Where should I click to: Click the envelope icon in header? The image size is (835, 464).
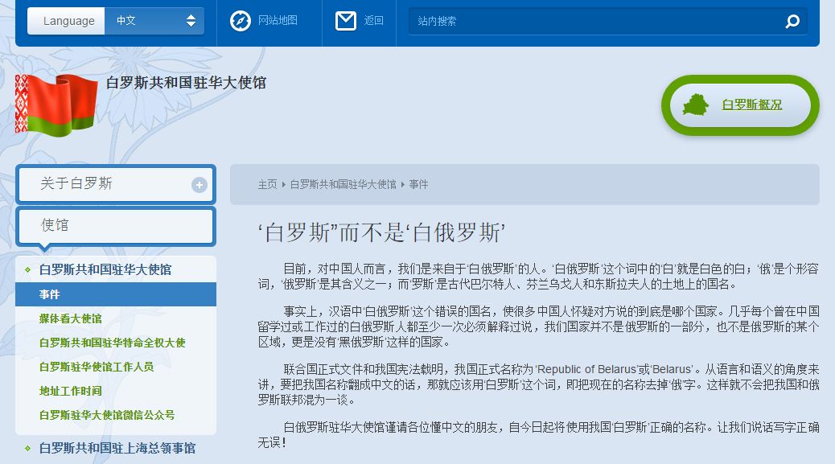tap(346, 21)
